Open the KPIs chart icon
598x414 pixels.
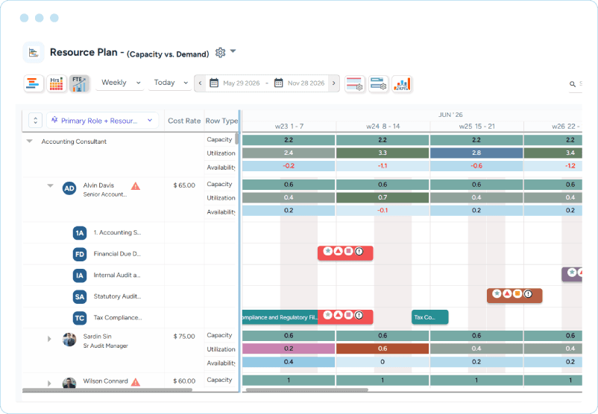pyautogui.click(x=402, y=84)
